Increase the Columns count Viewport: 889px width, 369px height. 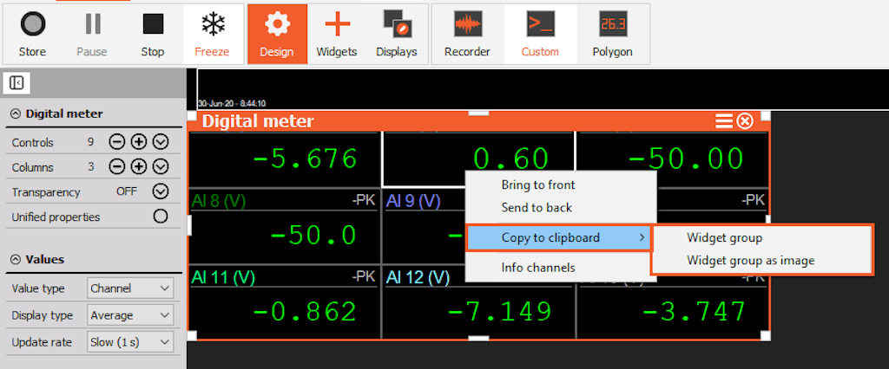coord(139,167)
